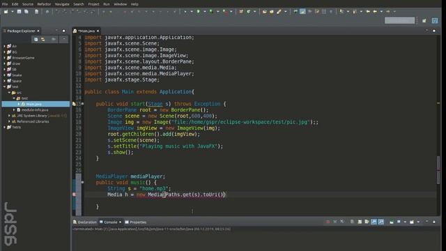Select module-info.java in the tree
The image size is (446, 251).
pyautogui.click(x=35, y=109)
